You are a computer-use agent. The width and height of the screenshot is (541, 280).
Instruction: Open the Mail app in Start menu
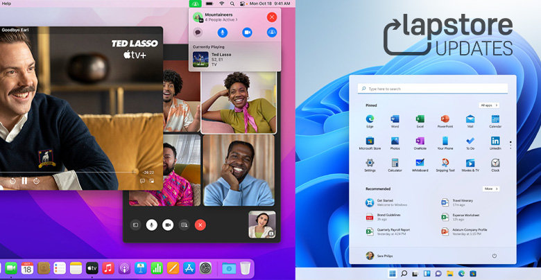coord(470,121)
